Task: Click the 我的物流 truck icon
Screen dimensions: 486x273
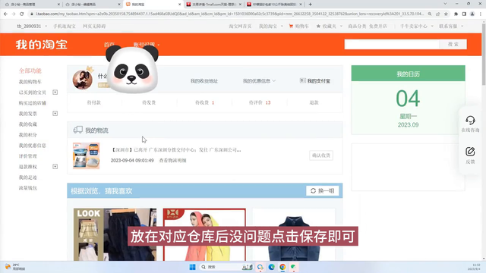Action: click(x=77, y=130)
